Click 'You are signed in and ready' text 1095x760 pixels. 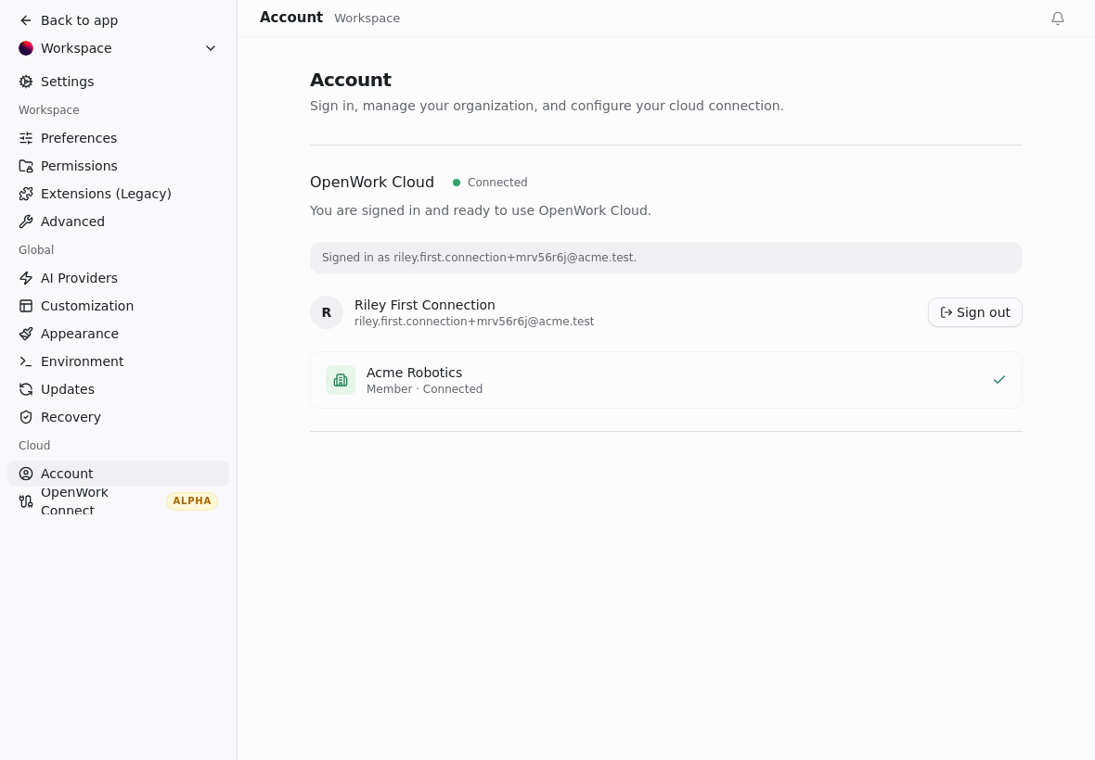point(481,210)
